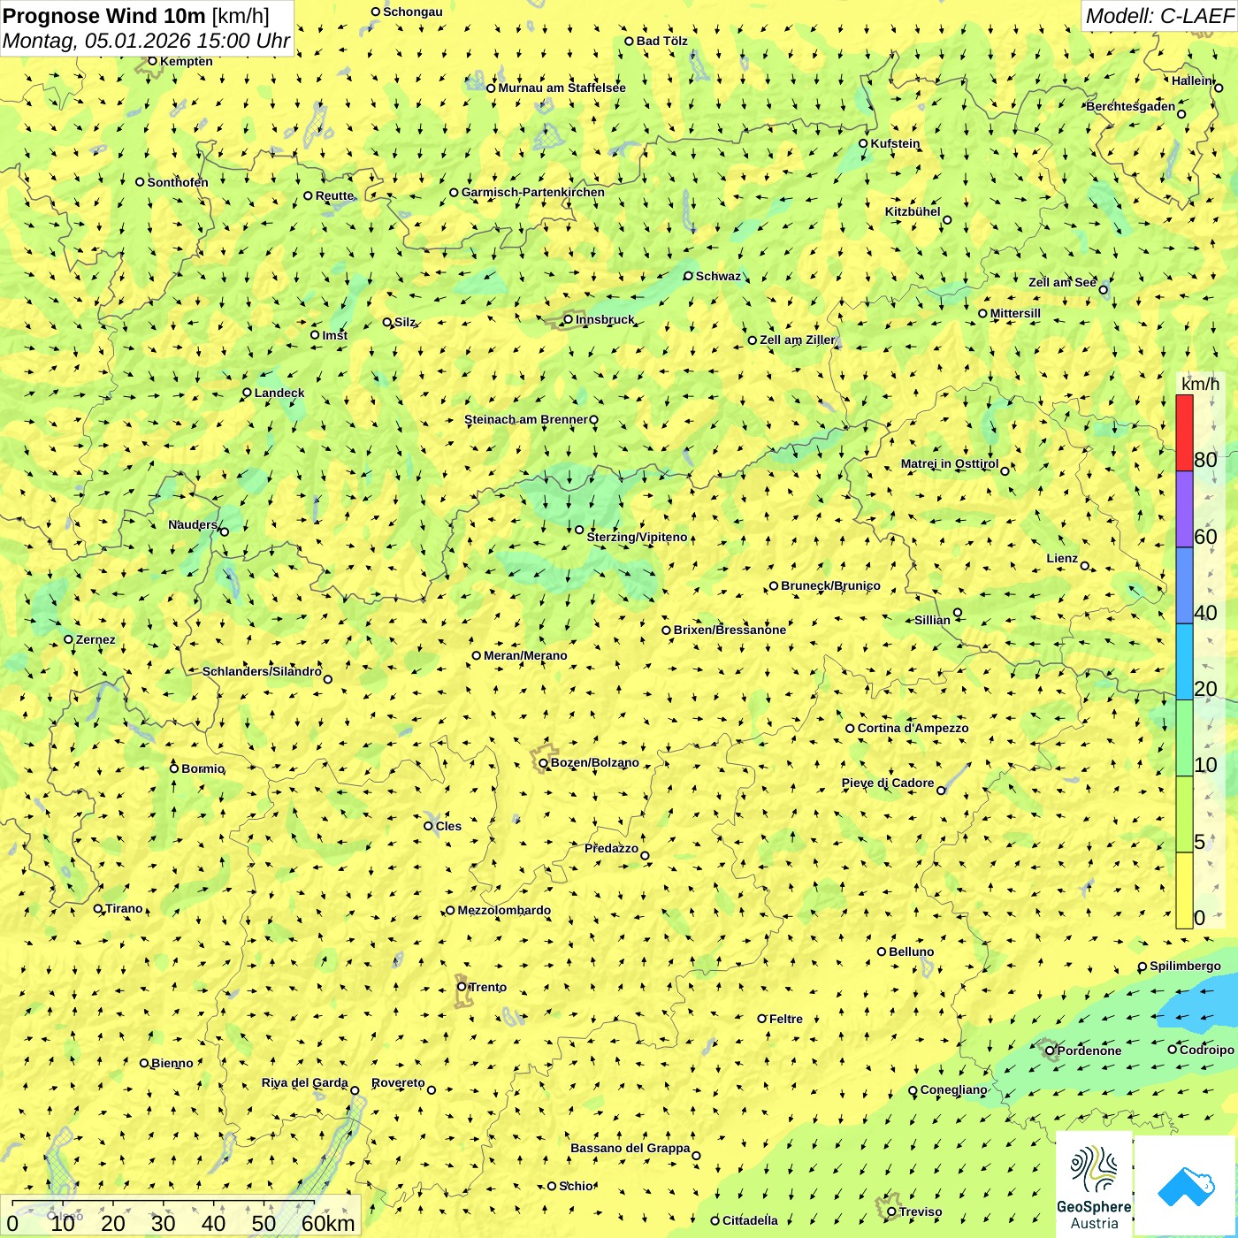The image size is (1238, 1238).
Task: Click the Nauders label
Action: click(x=193, y=524)
